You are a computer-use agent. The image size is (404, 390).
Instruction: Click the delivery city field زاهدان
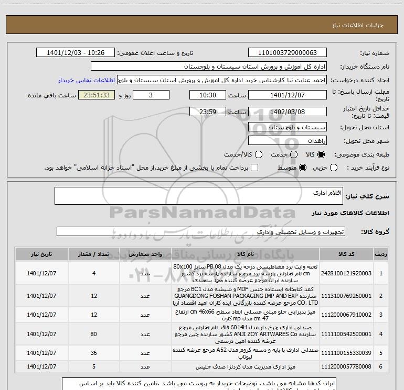[288, 141]
